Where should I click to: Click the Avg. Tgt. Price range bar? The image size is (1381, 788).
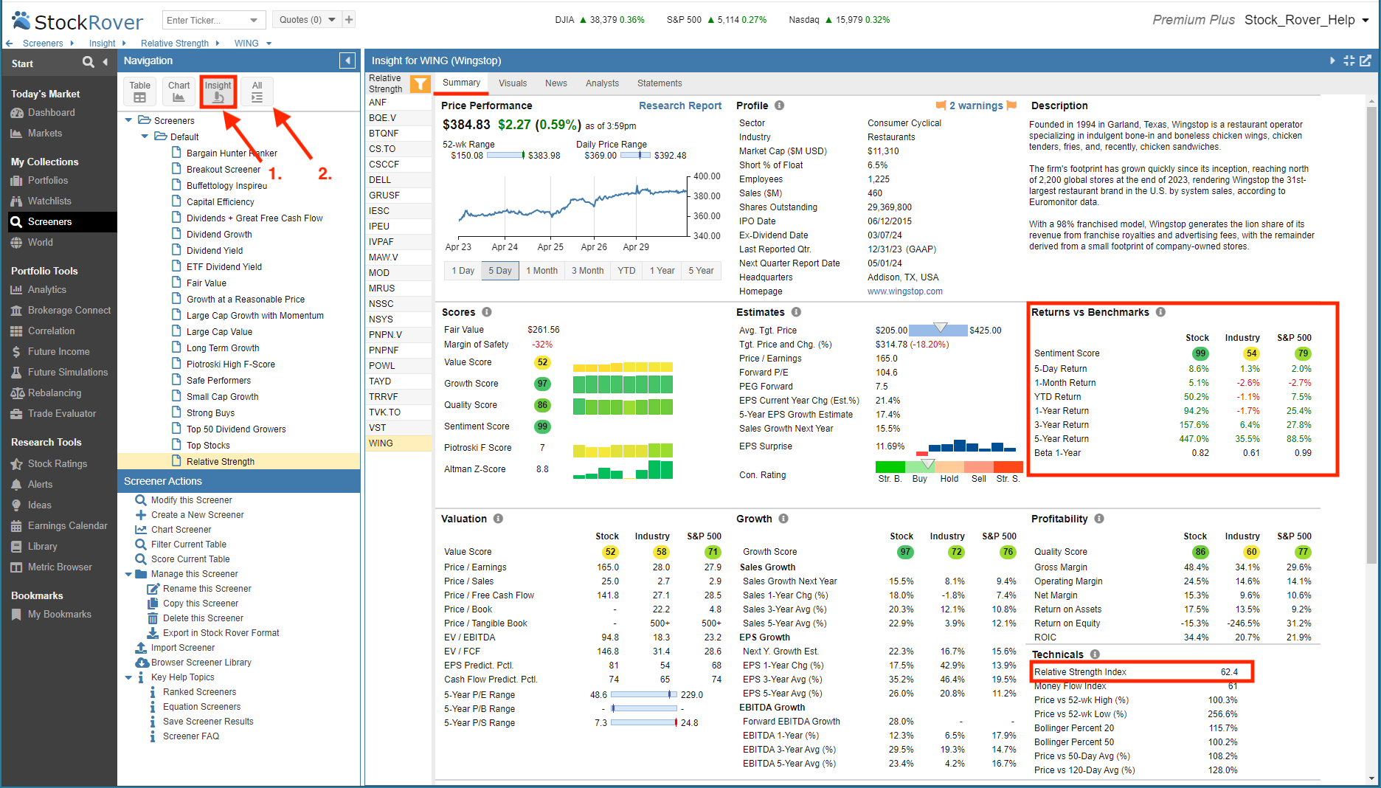click(x=938, y=331)
